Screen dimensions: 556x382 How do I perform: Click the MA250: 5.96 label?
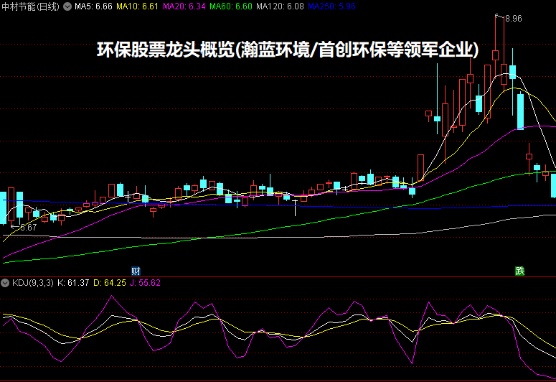(x=331, y=6)
